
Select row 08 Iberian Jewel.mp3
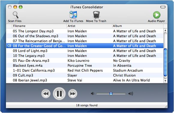[x=85, y=80]
